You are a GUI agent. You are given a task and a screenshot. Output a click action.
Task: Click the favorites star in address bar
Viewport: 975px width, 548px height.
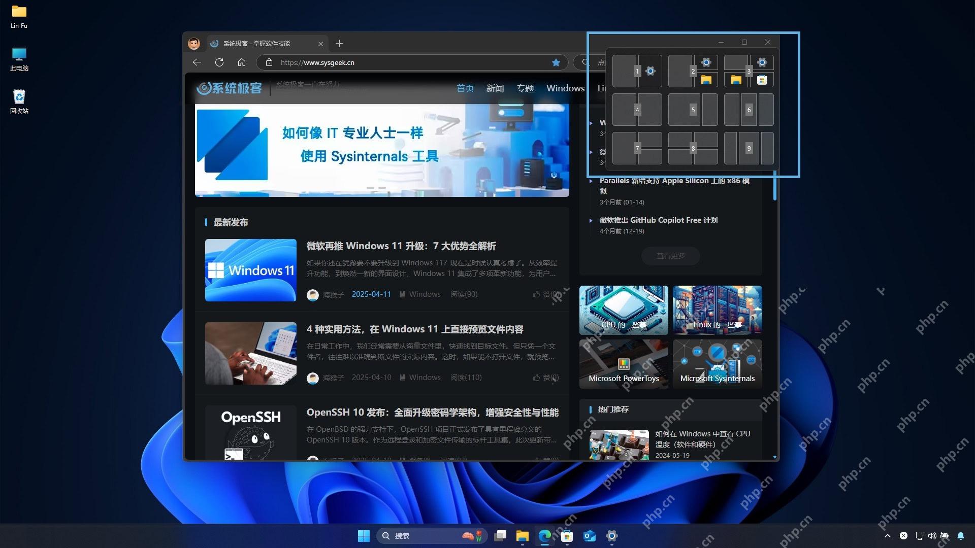(x=556, y=62)
